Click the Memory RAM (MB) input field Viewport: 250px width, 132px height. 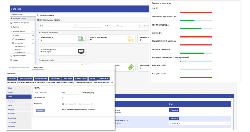tap(71, 93)
